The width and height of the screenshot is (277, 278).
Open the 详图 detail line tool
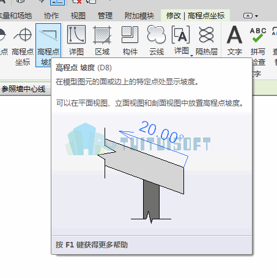(x=76, y=40)
